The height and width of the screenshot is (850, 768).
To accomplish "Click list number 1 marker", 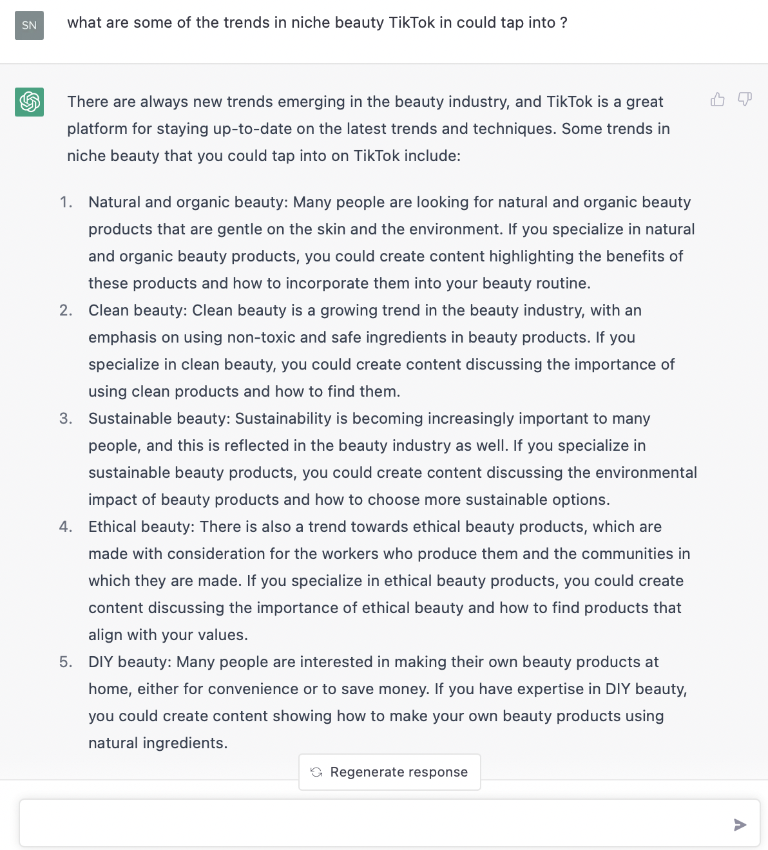I will [66, 203].
